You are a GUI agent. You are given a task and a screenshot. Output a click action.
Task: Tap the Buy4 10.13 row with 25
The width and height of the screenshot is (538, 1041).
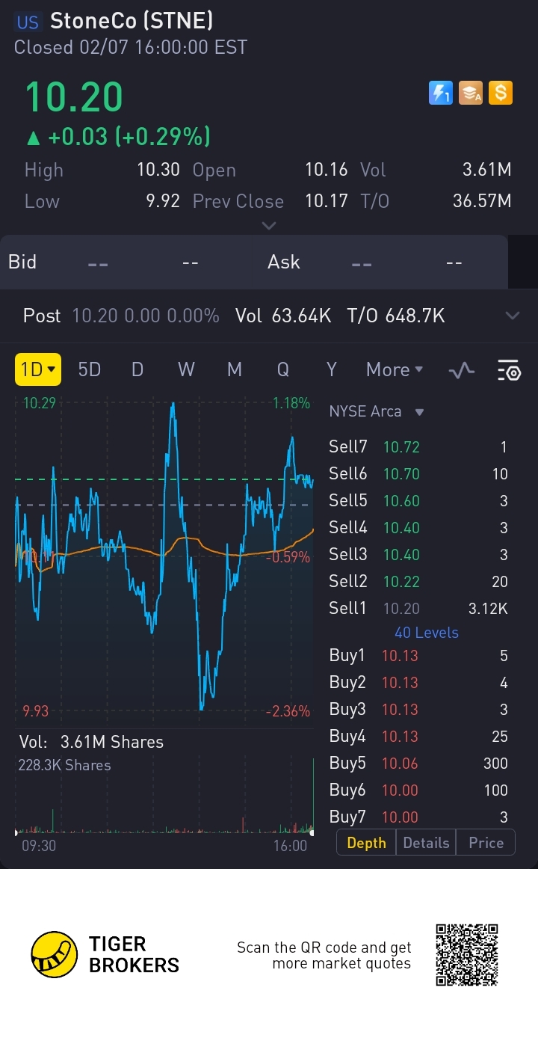[x=418, y=737]
